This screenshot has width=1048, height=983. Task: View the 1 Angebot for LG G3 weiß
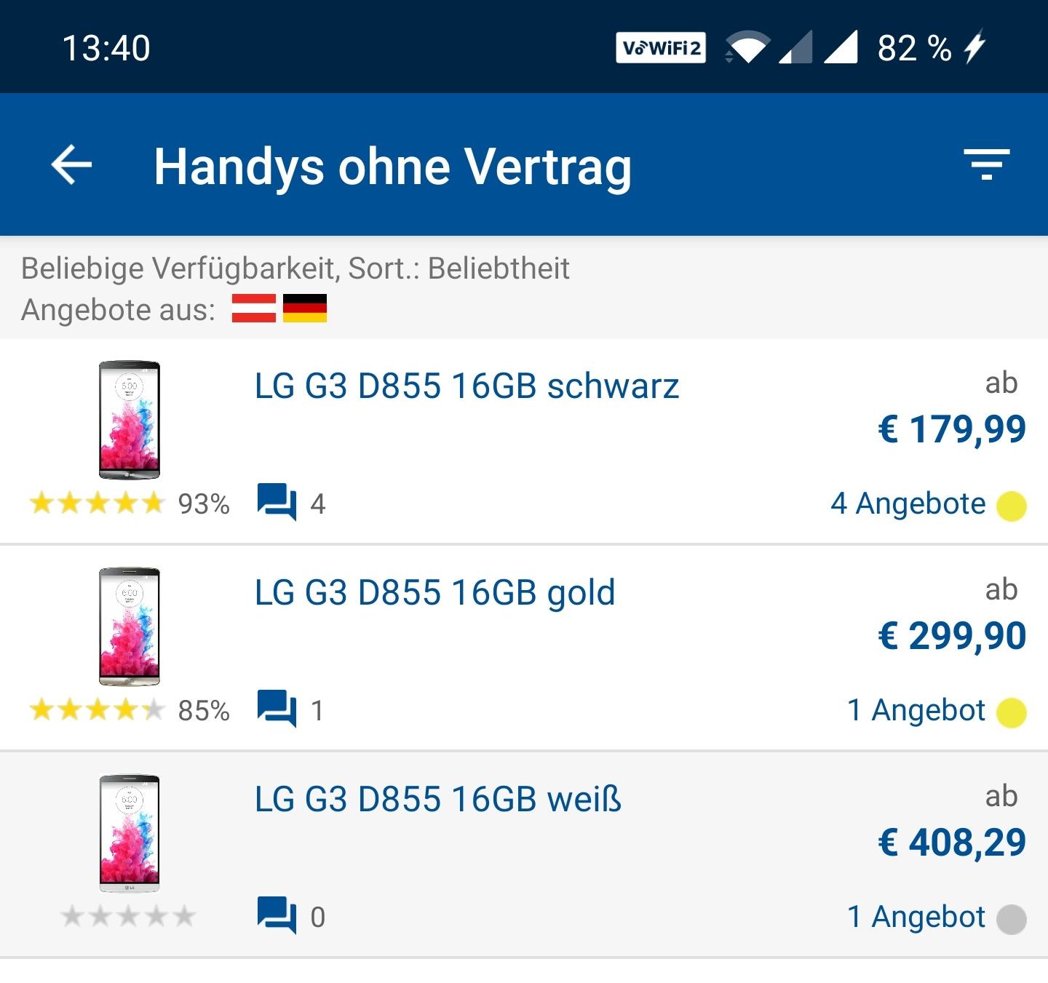[916, 917]
